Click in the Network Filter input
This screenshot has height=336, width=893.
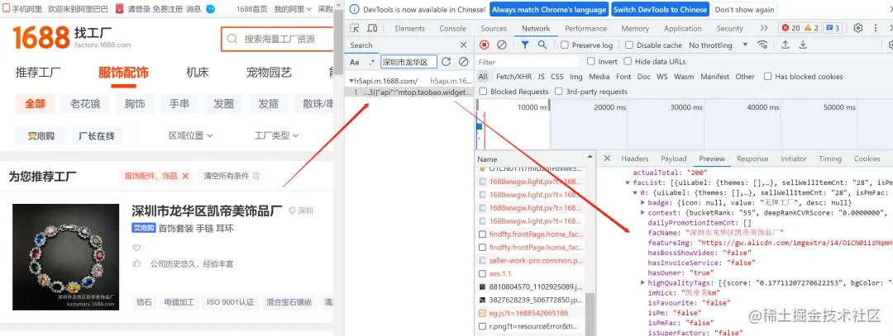[x=528, y=61]
